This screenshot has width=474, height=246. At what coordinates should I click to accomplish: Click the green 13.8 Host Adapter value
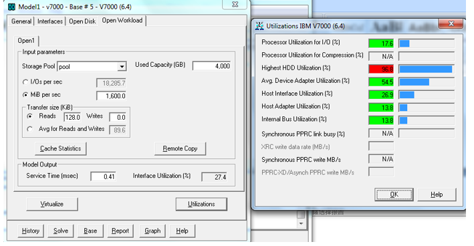[x=381, y=108]
